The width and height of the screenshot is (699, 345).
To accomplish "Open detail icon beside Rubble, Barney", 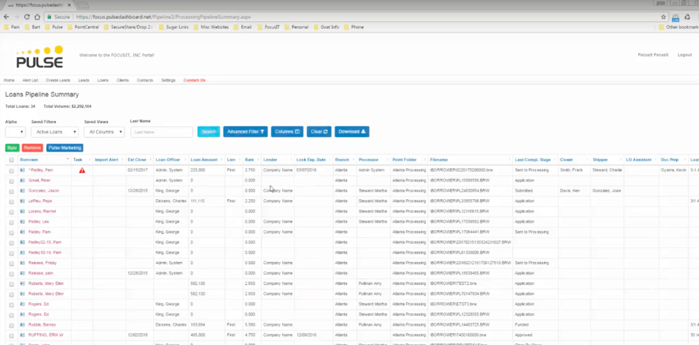I will [22, 325].
